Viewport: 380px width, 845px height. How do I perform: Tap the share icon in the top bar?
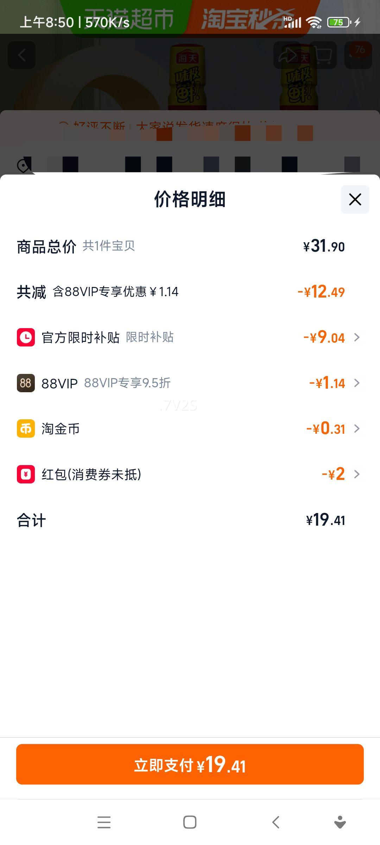[x=287, y=55]
